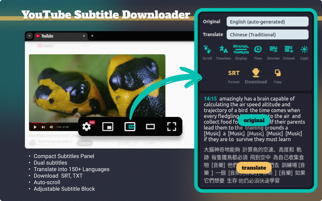Extend the subtitle block
This screenshot has height=201, width=322.
coord(289,50)
